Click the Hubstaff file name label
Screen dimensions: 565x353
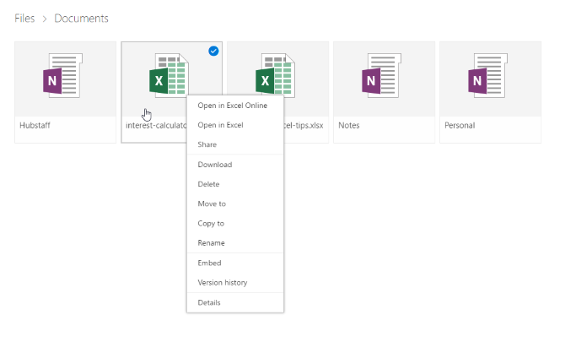(x=35, y=126)
